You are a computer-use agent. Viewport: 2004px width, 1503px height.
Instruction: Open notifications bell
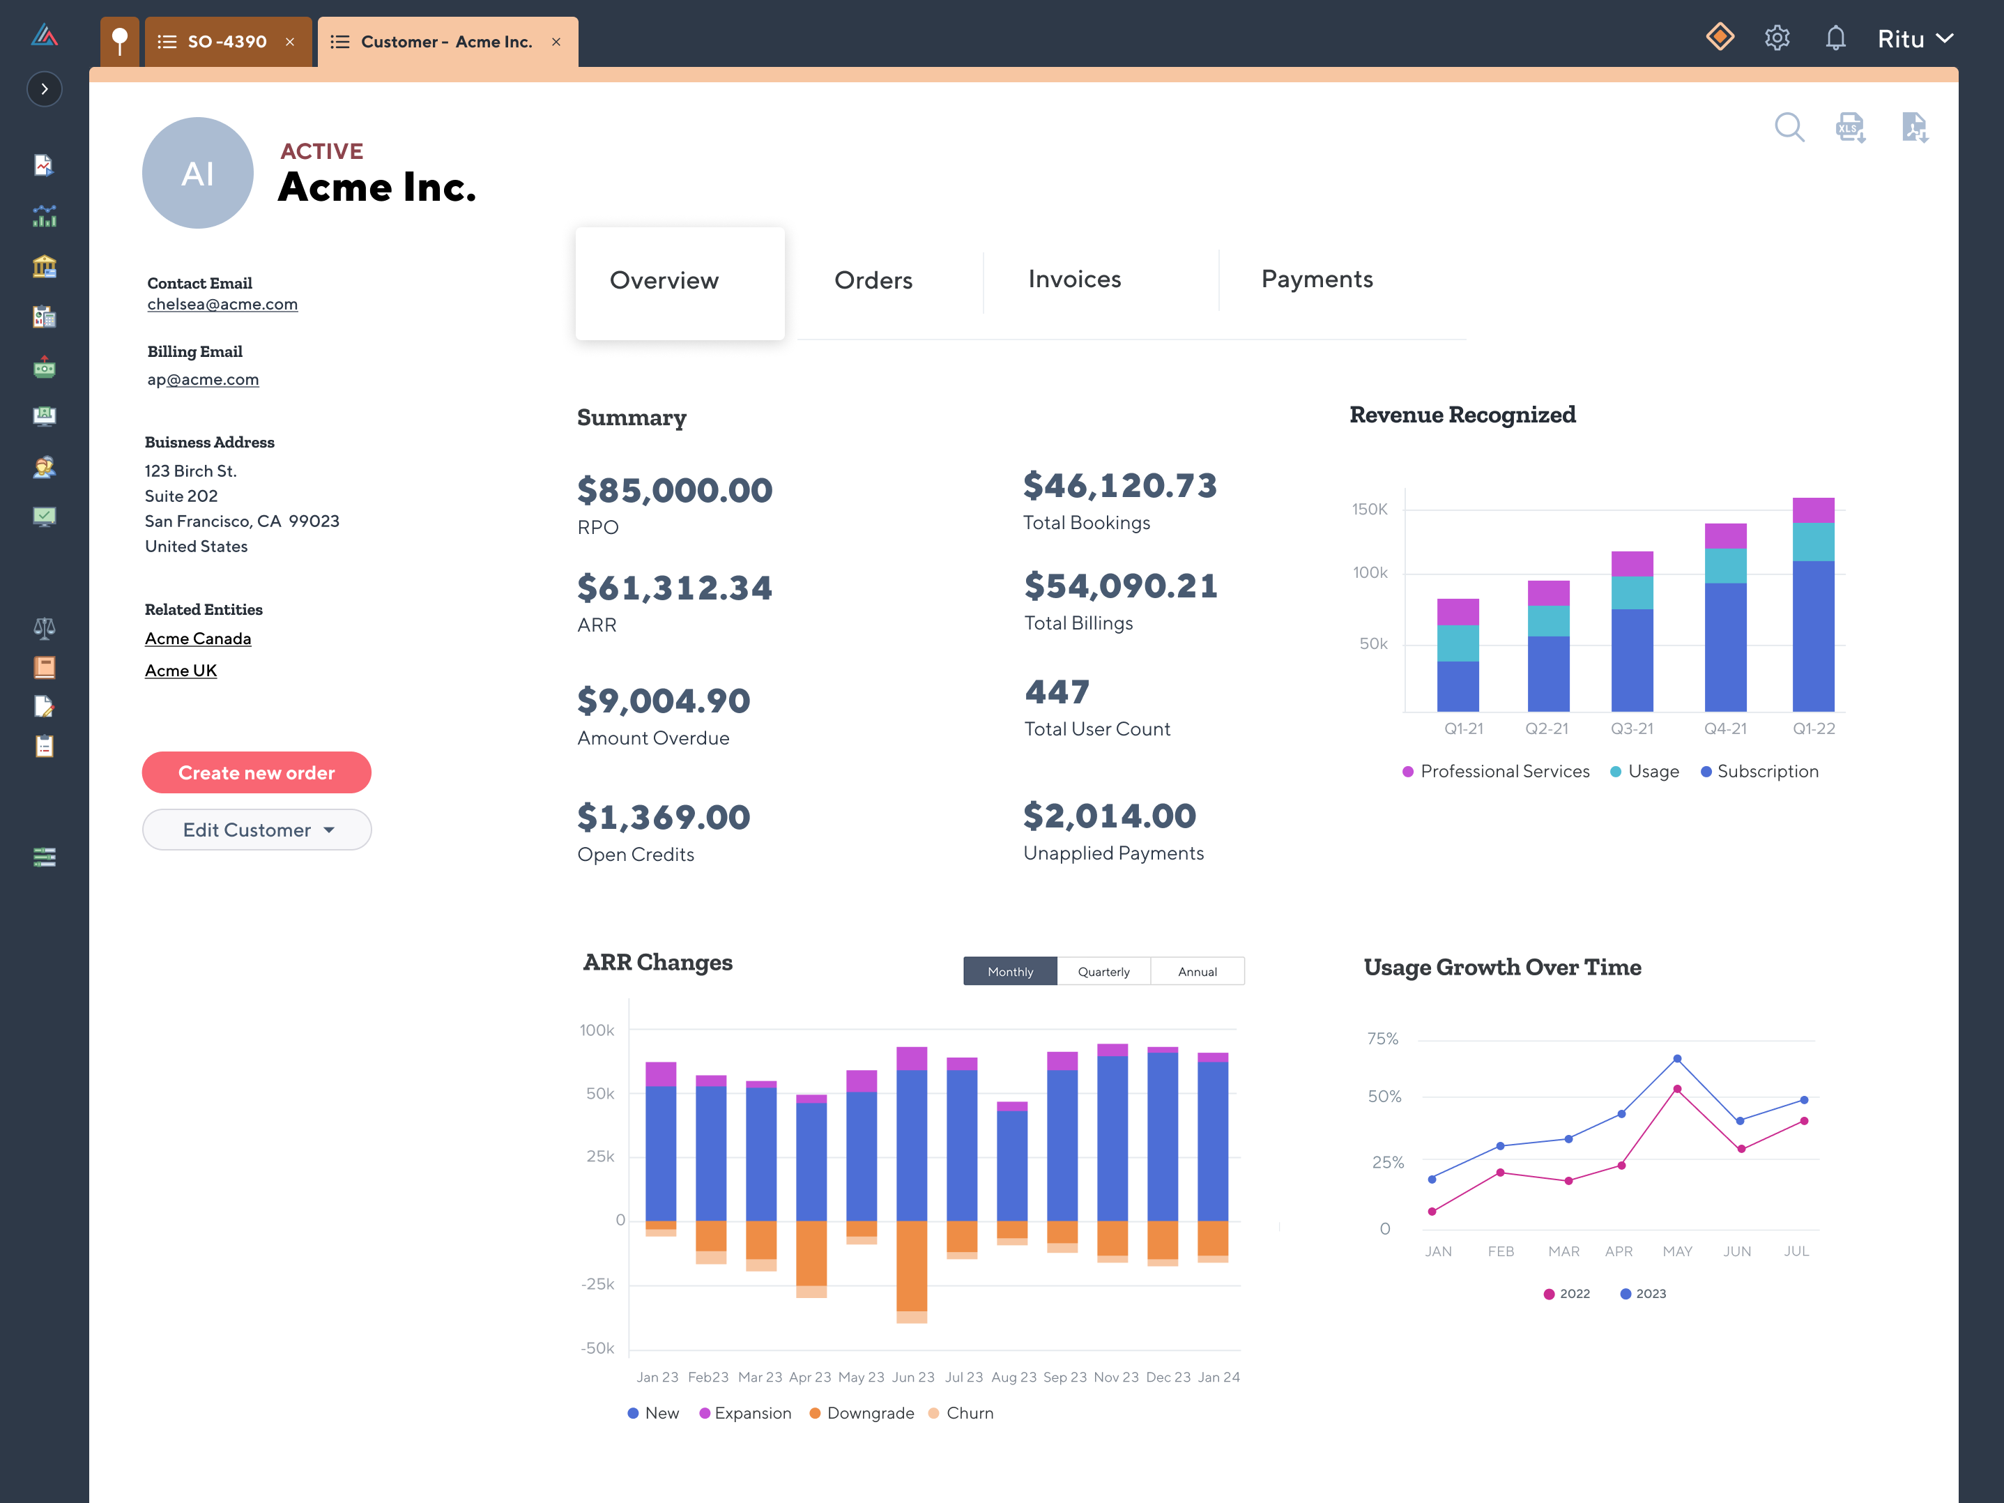1835,38
